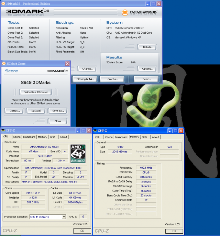Viewport: 220px width, 236px height.
Task: Click the GFX value NVIDIA GeForce 7300 GT
Action: tap(129, 28)
